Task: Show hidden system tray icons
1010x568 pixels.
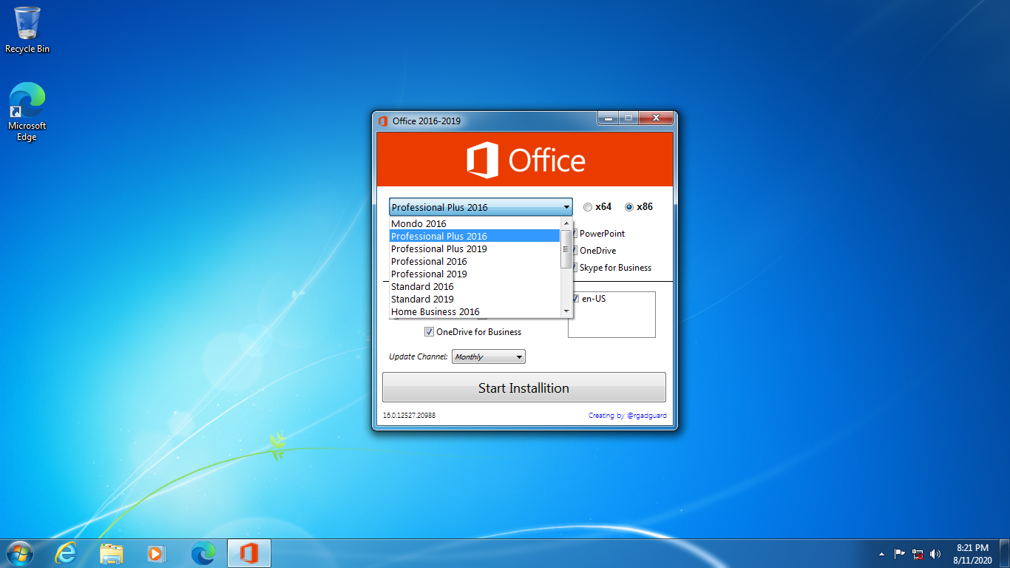Action: [881, 554]
